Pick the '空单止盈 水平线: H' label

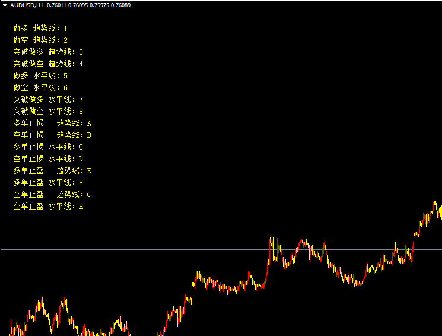[48, 206]
